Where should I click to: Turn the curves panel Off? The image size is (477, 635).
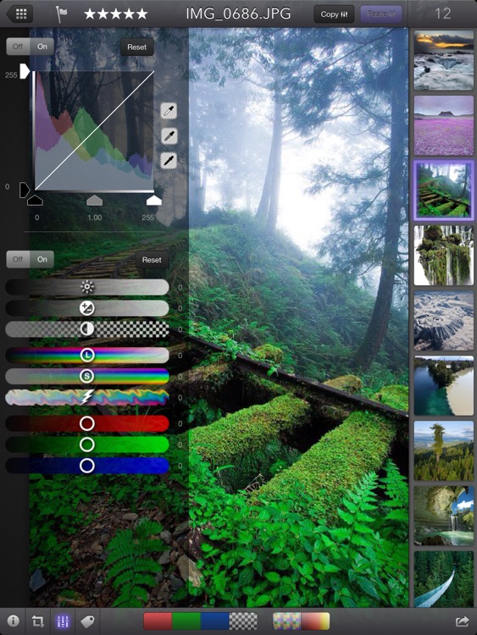coord(18,47)
